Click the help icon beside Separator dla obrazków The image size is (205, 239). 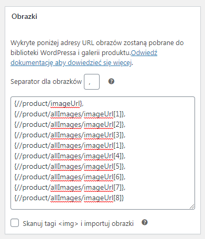(111, 81)
